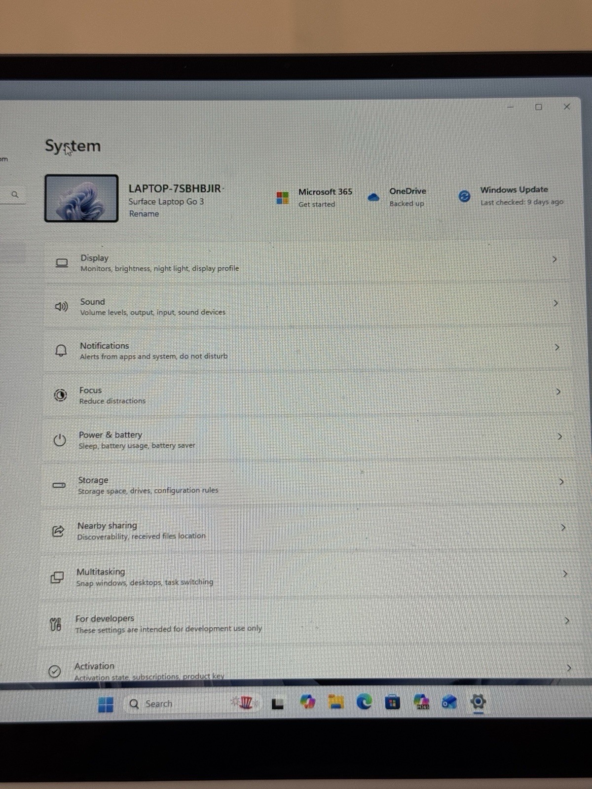This screenshot has width=592, height=789.
Task: Expand the Display chevron arrow
Action: (555, 259)
